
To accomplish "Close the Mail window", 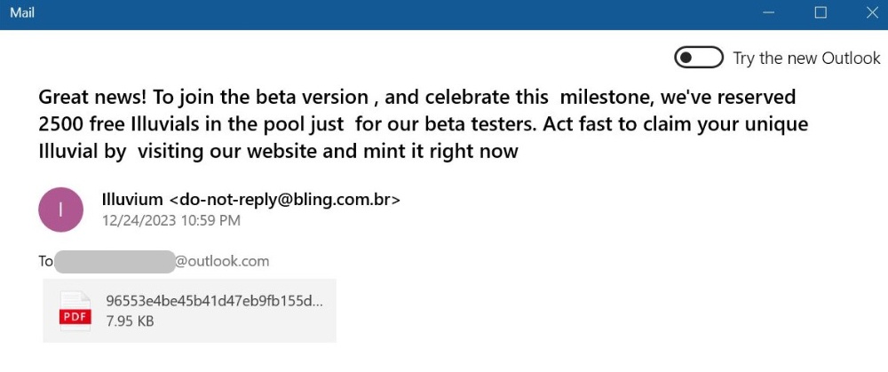I will (x=872, y=12).
